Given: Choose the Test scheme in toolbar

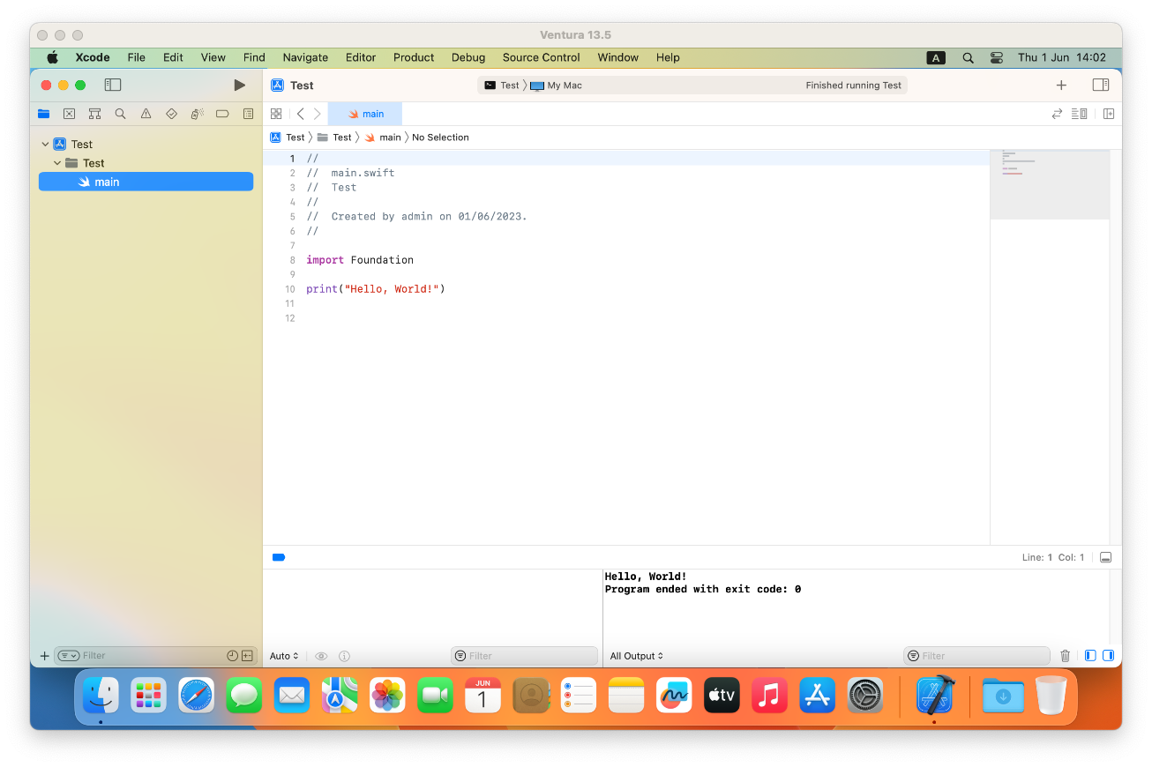Looking at the screenshot, I should (x=502, y=86).
